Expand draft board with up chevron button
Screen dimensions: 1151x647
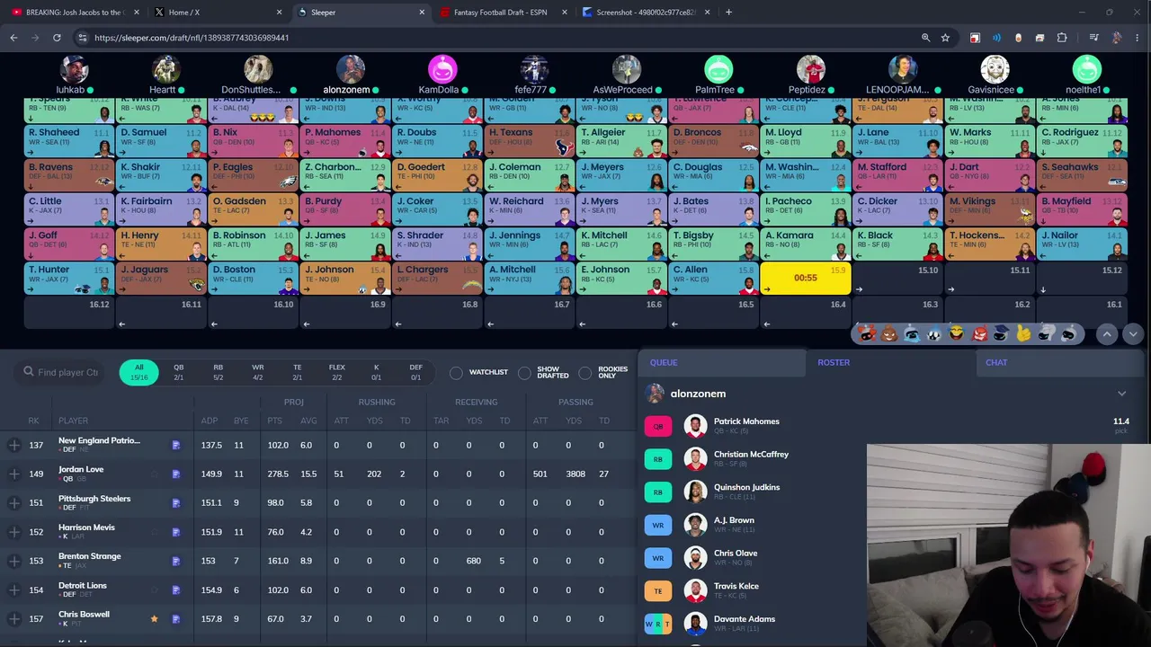[1107, 333]
